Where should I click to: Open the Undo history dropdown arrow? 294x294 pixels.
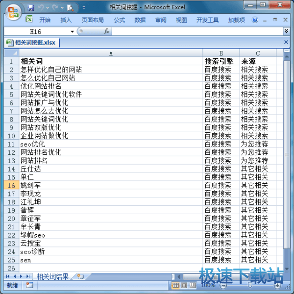(48, 8)
